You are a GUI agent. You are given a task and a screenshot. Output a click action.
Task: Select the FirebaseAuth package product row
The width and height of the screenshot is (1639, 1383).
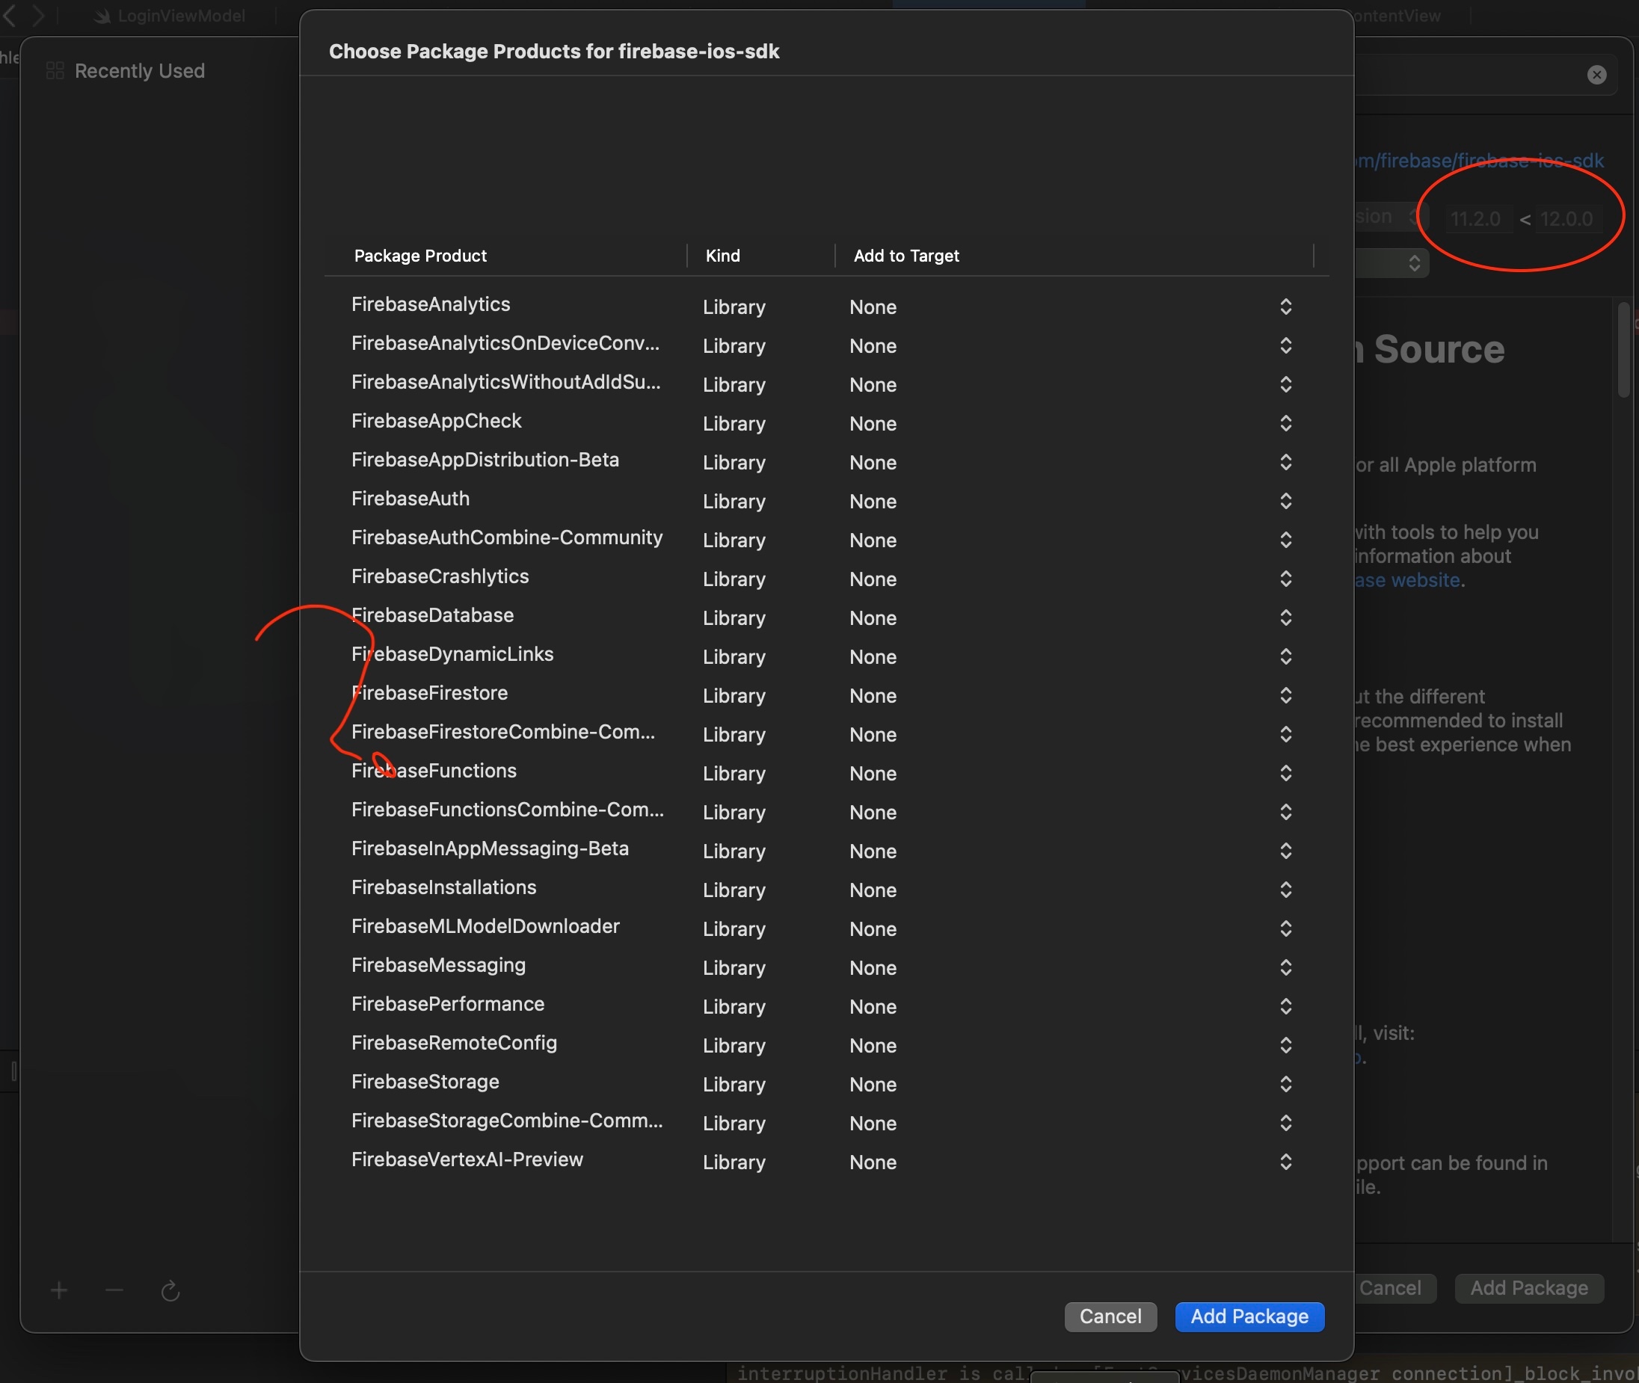[826, 500]
